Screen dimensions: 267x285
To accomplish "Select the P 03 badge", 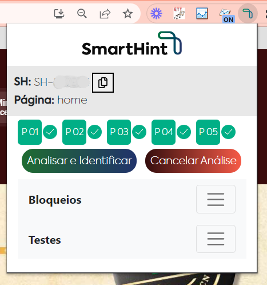I will pyautogui.click(x=119, y=132).
